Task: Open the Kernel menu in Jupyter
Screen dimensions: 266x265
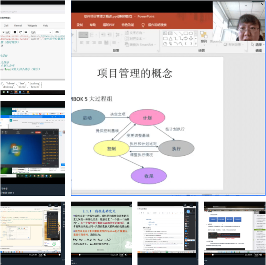Action: [x=18, y=26]
